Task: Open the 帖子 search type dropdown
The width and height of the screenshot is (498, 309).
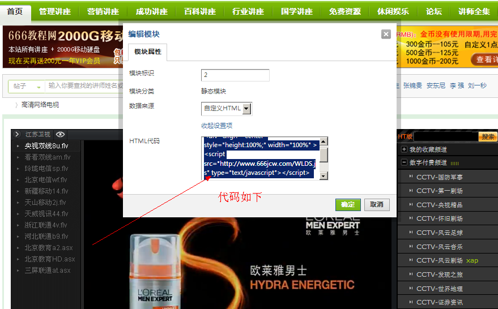Action: click(x=27, y=86)
